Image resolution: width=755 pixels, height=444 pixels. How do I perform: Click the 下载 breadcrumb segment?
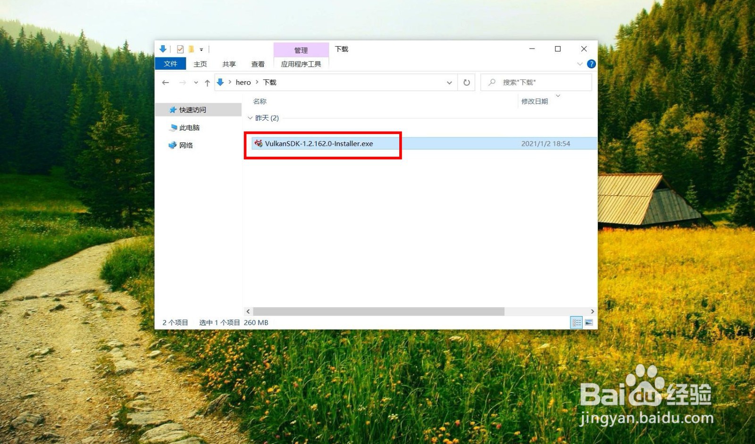point(269,82)
